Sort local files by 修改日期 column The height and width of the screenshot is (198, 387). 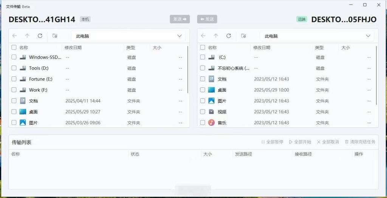click(73, 48)
